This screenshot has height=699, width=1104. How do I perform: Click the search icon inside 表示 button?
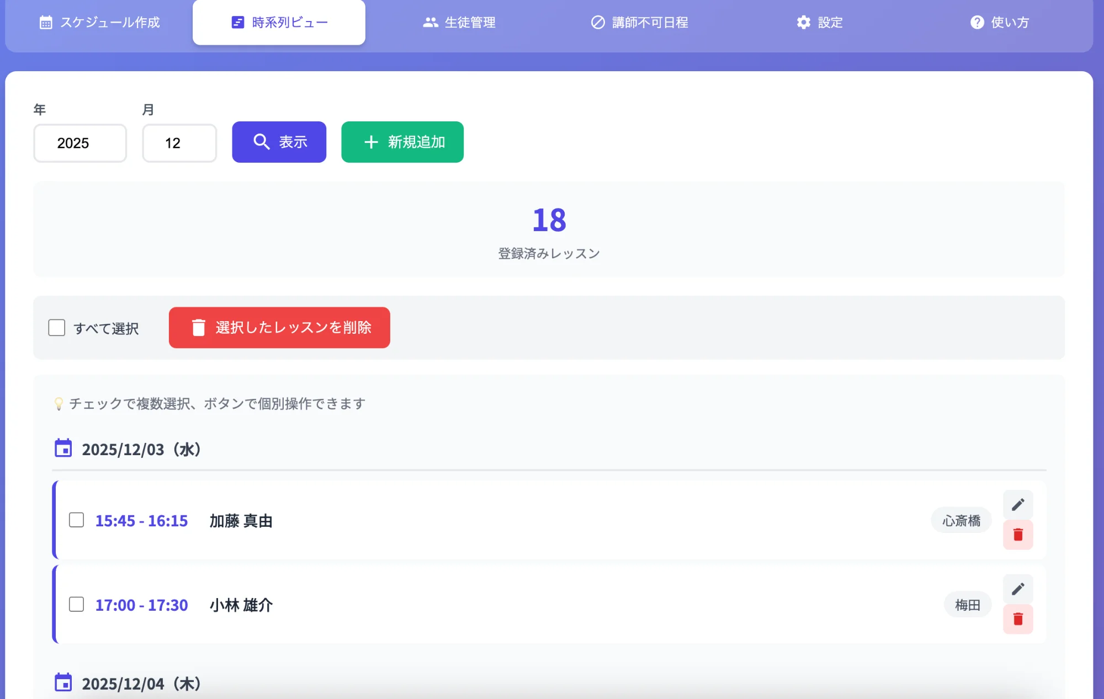point(261,142)
